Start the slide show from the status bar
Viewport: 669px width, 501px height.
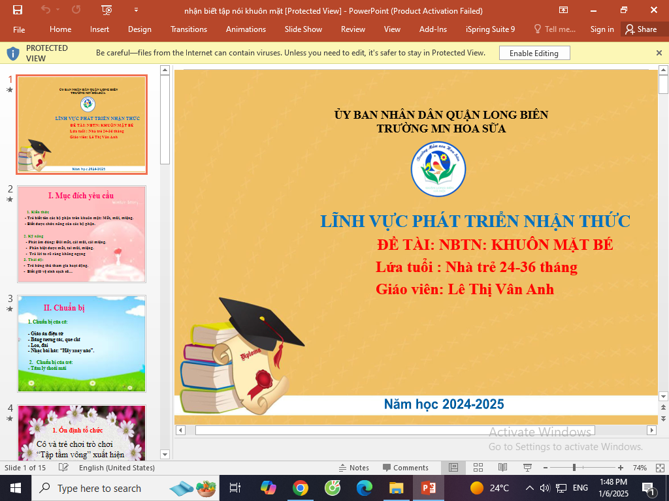(527, 468)
